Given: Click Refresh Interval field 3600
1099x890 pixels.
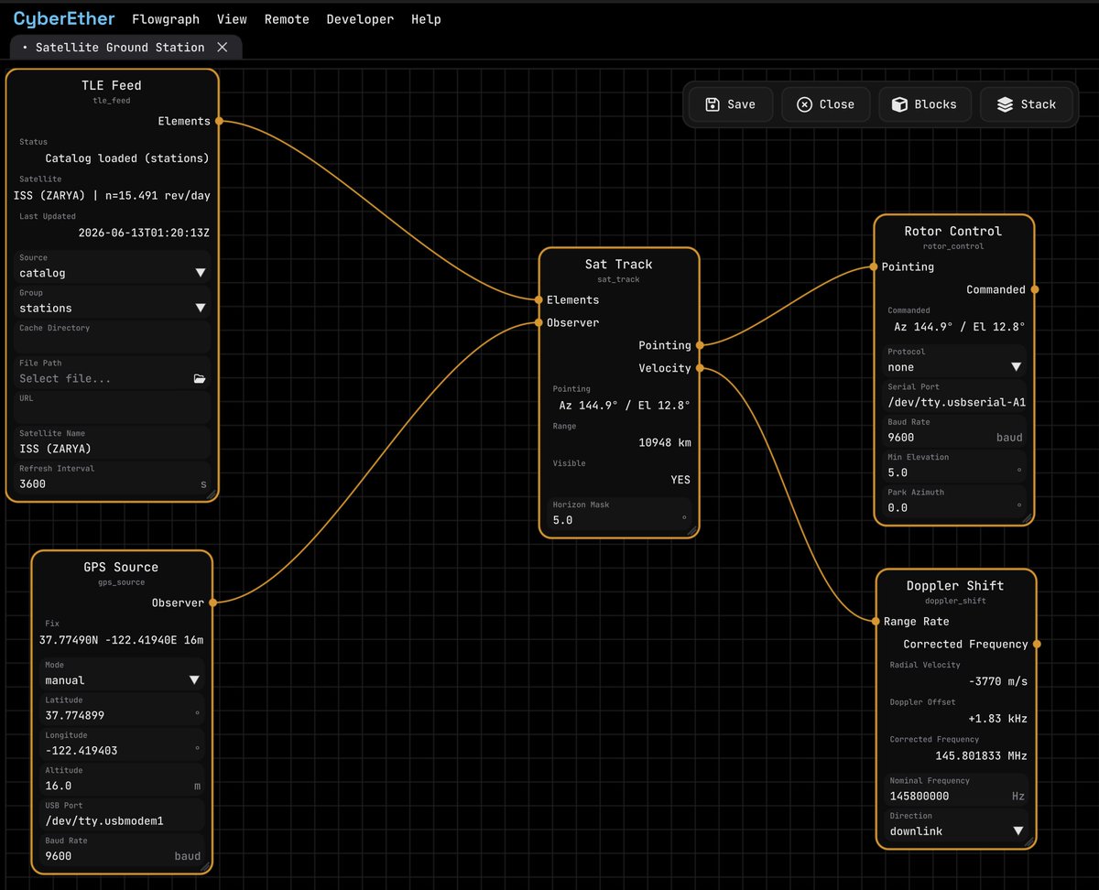Looking at the screenshot, I should coord(113,477).
